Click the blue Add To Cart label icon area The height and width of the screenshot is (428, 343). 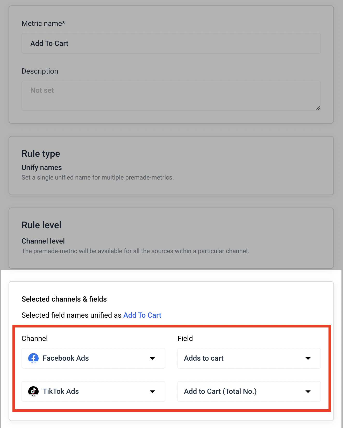click(x=142, y=315)
